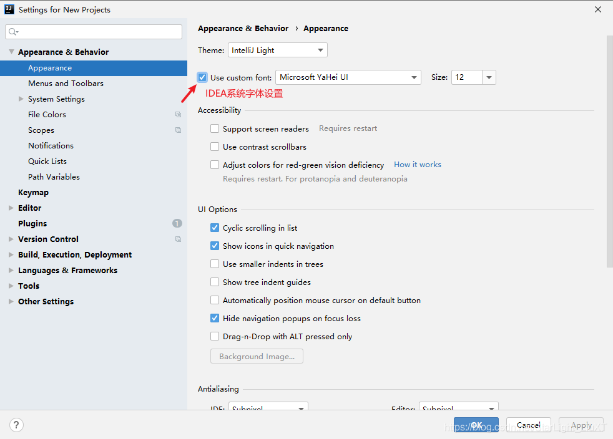Uncheck Use custom font checkbox

click(x=202, y=77)
